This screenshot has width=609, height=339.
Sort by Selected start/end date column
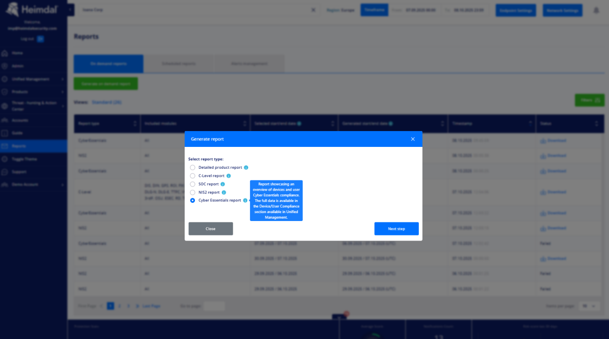(x=333, y=124)
